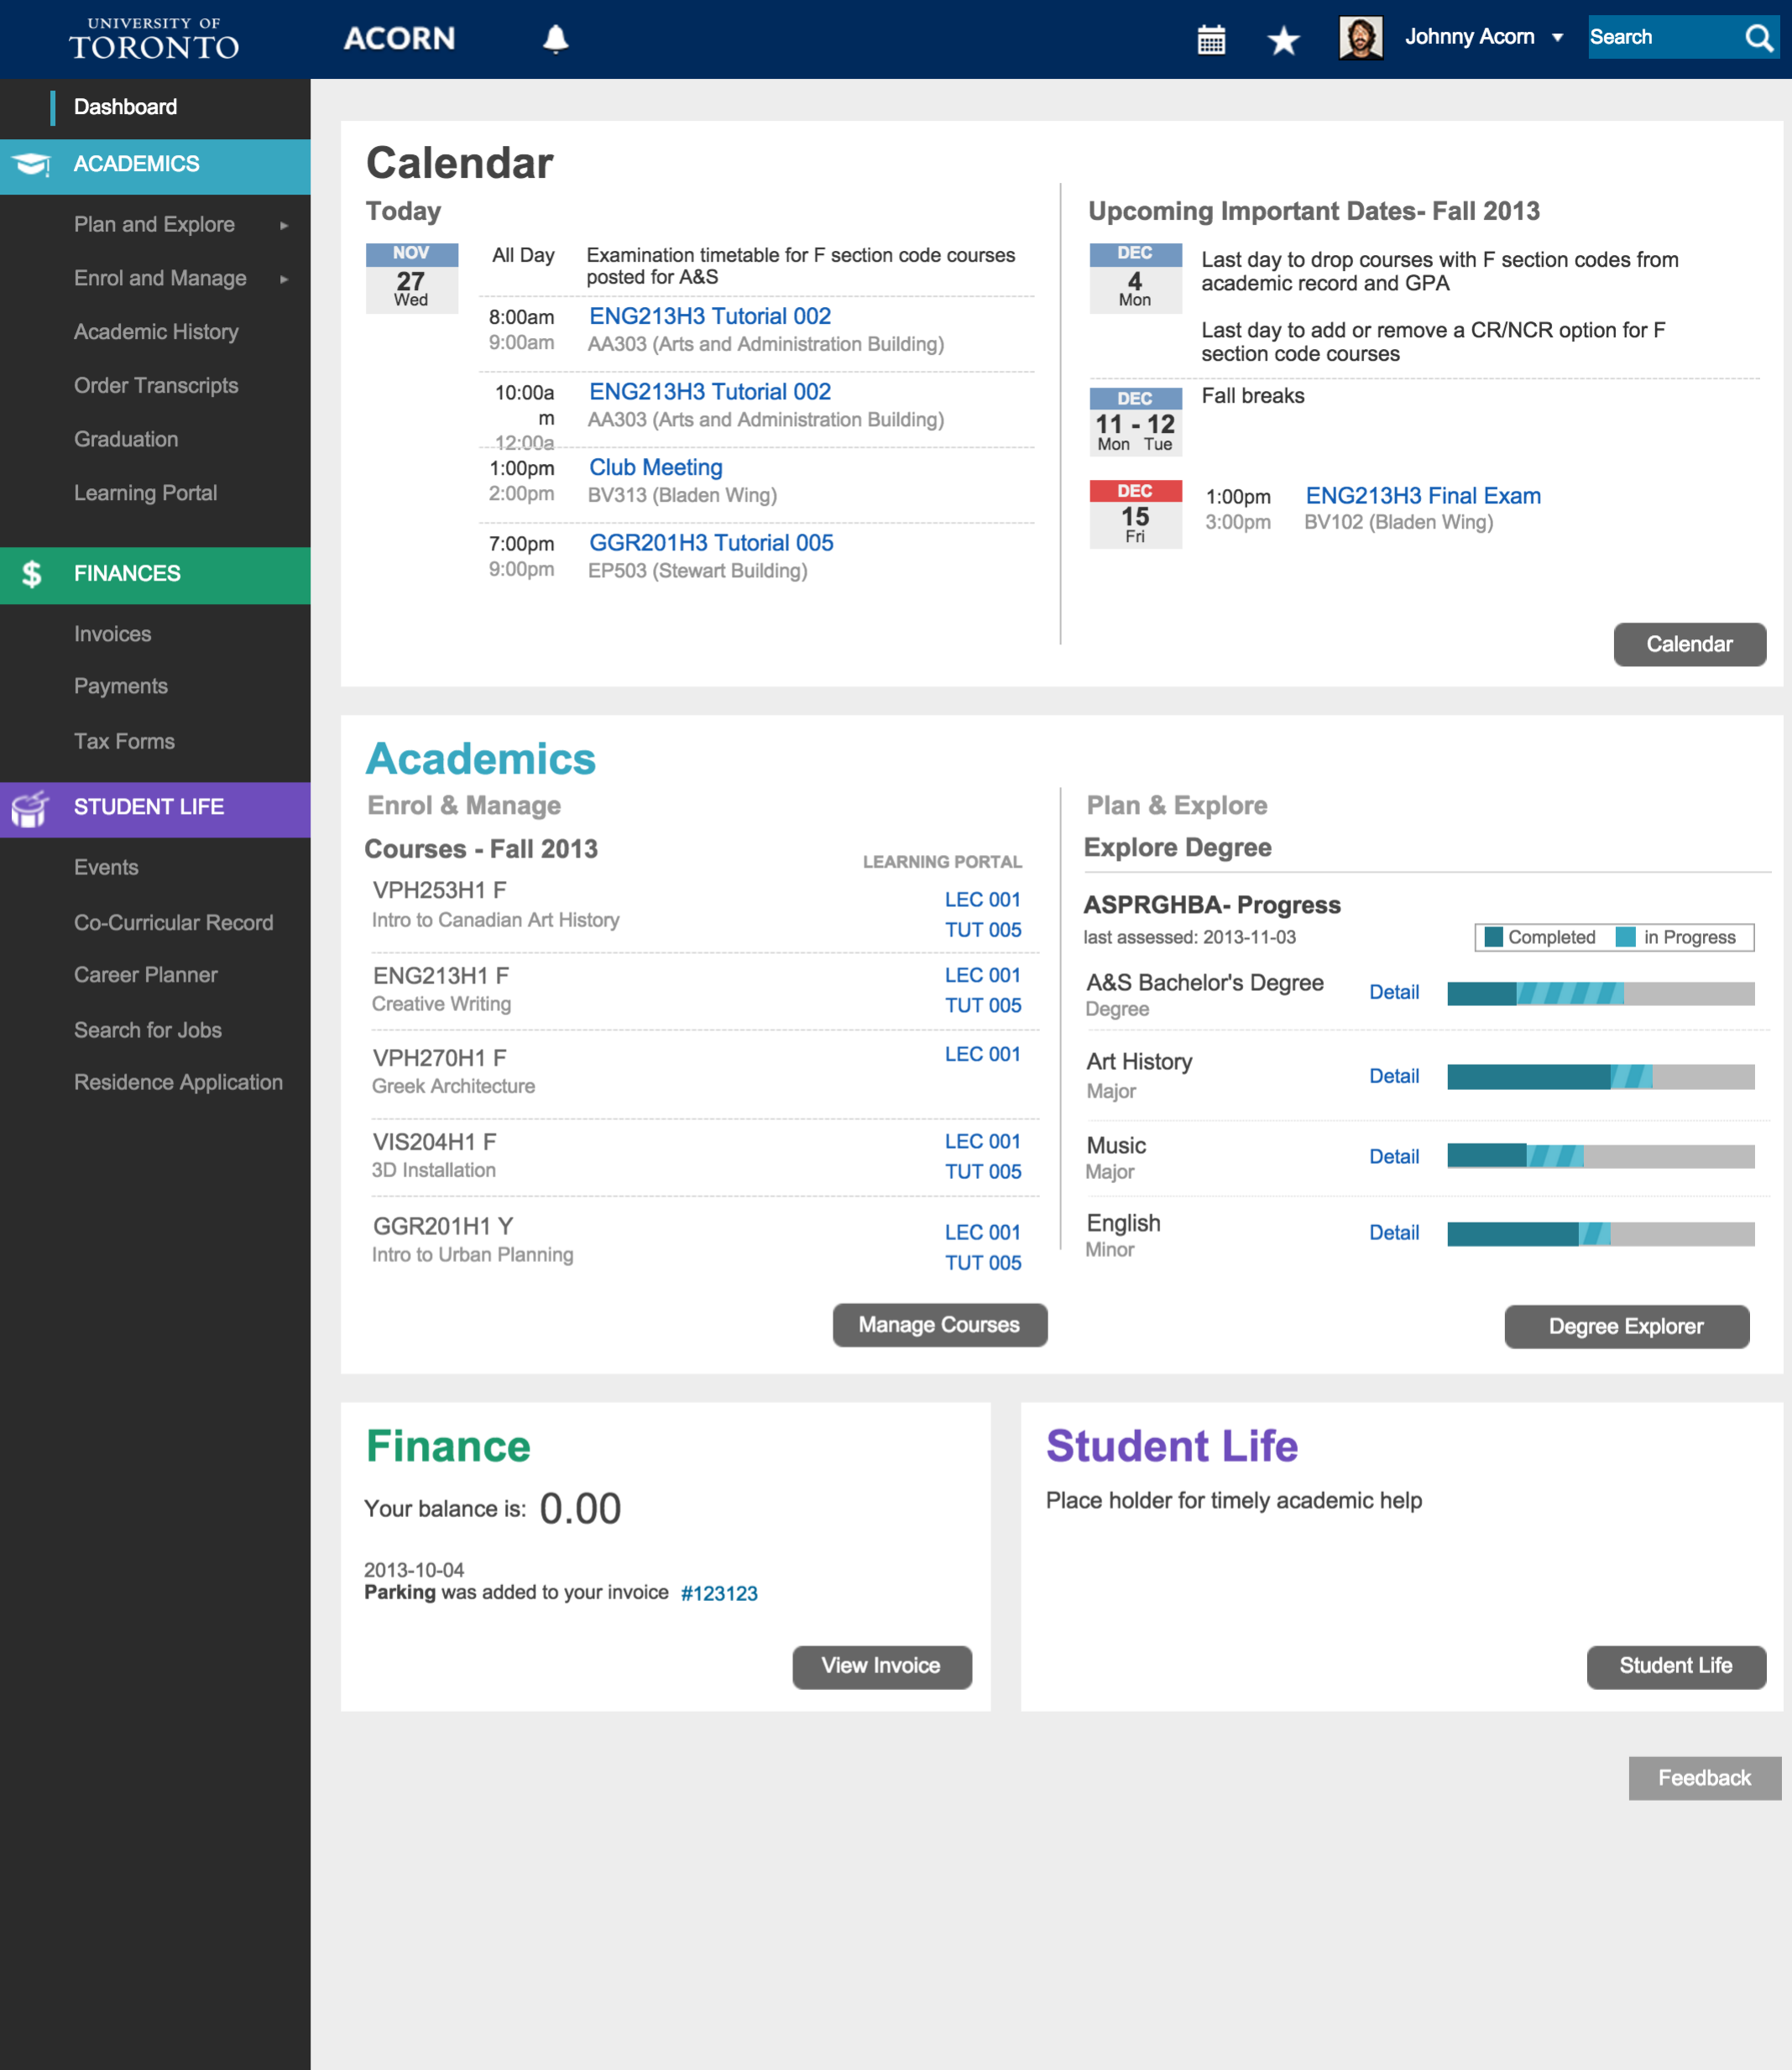This screenshot has height=2070, width=1792.
Task: Click the star favorites icon
Action: 1283,40
